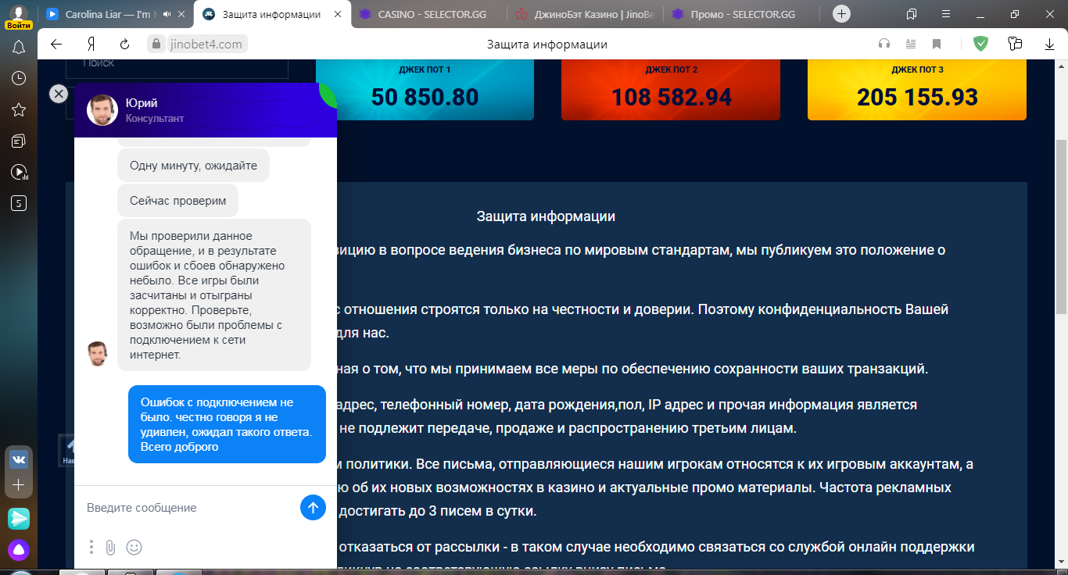The image size is (1068, 575).
Task: Open the emoji picker in the chat
Action: (x=133, y=548)
